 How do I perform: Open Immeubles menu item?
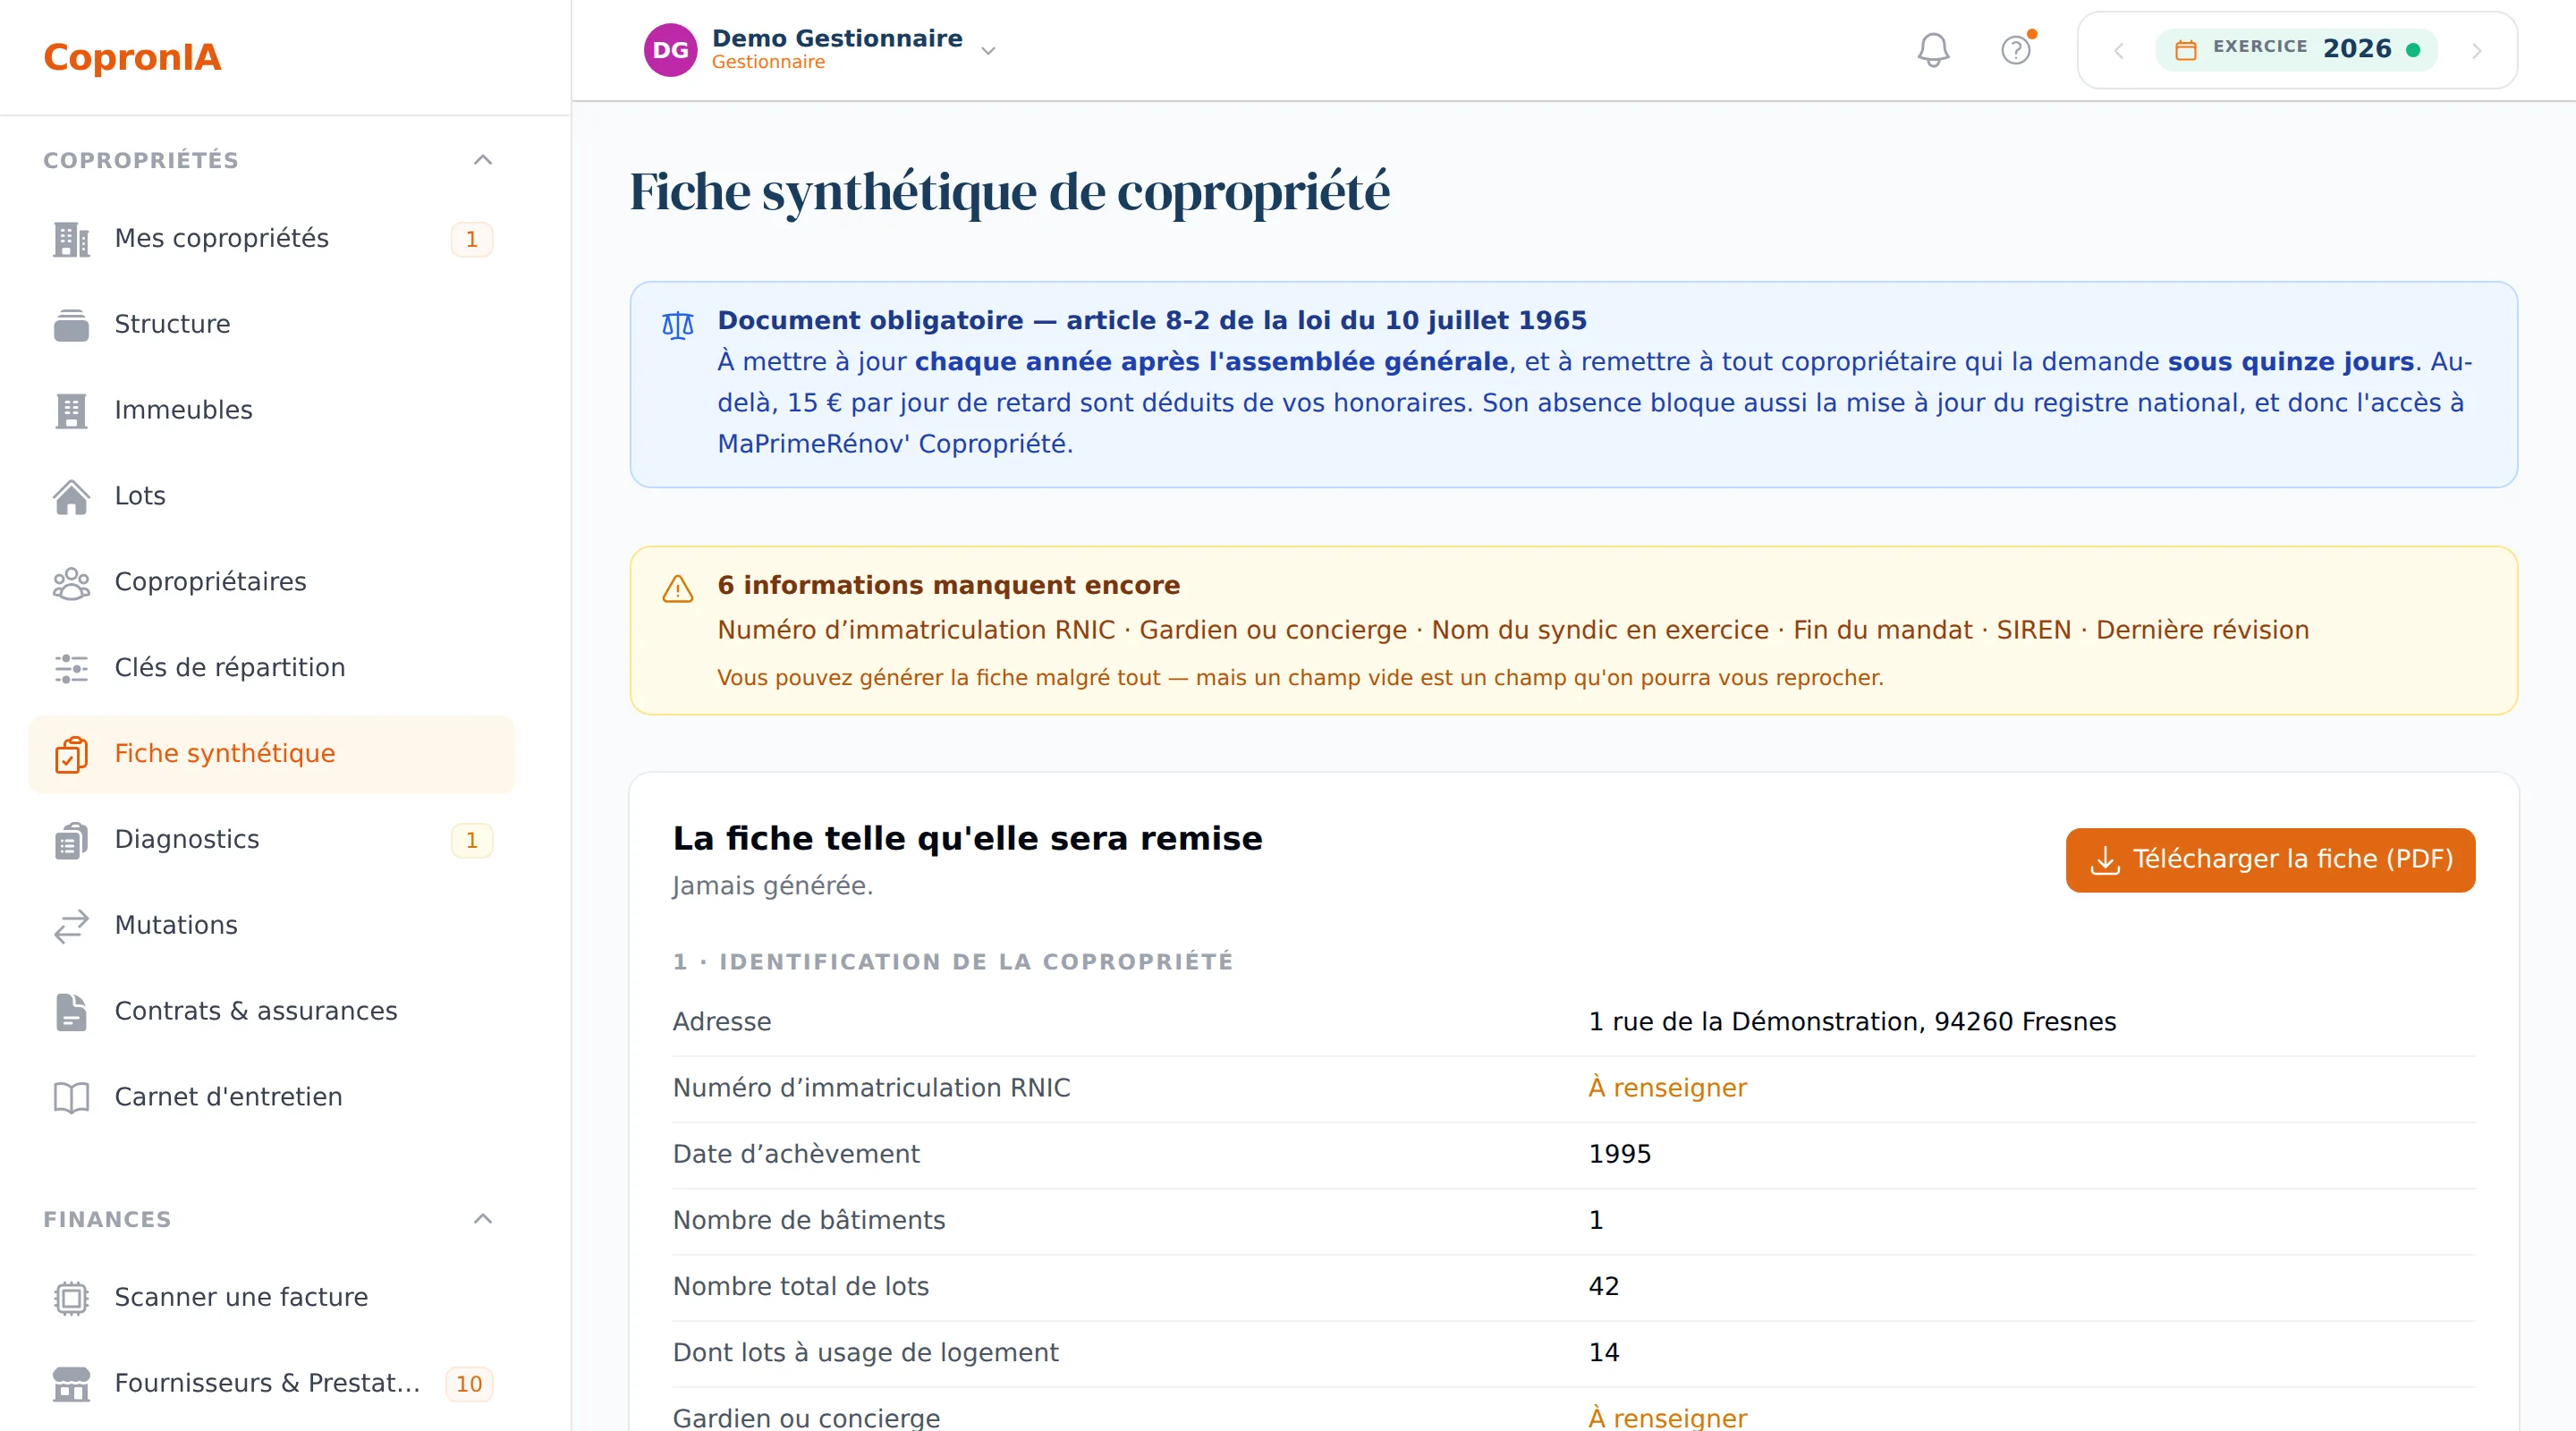coord(271,411)
